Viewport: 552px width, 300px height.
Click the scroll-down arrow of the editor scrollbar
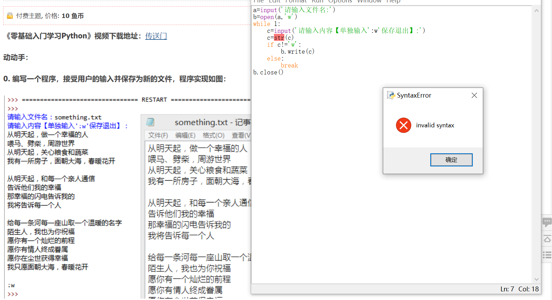coord(536,279)
